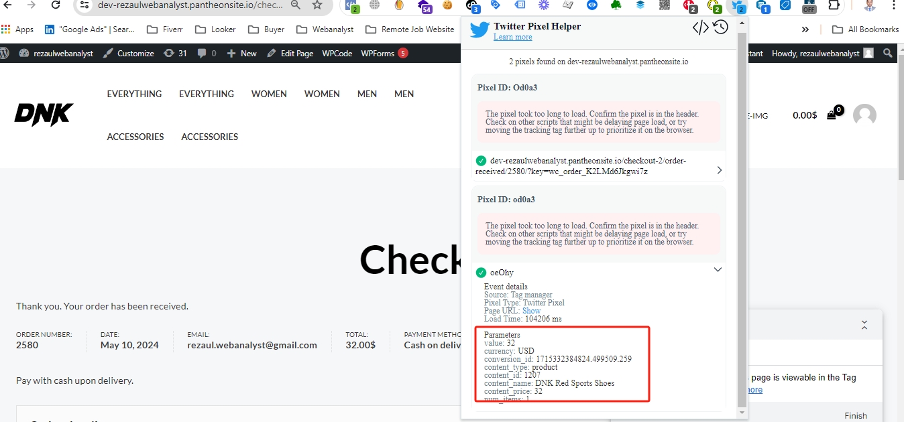Click the blue layers stack extension icon
This screenshot has height=422, width=904.
click(640, 5)
